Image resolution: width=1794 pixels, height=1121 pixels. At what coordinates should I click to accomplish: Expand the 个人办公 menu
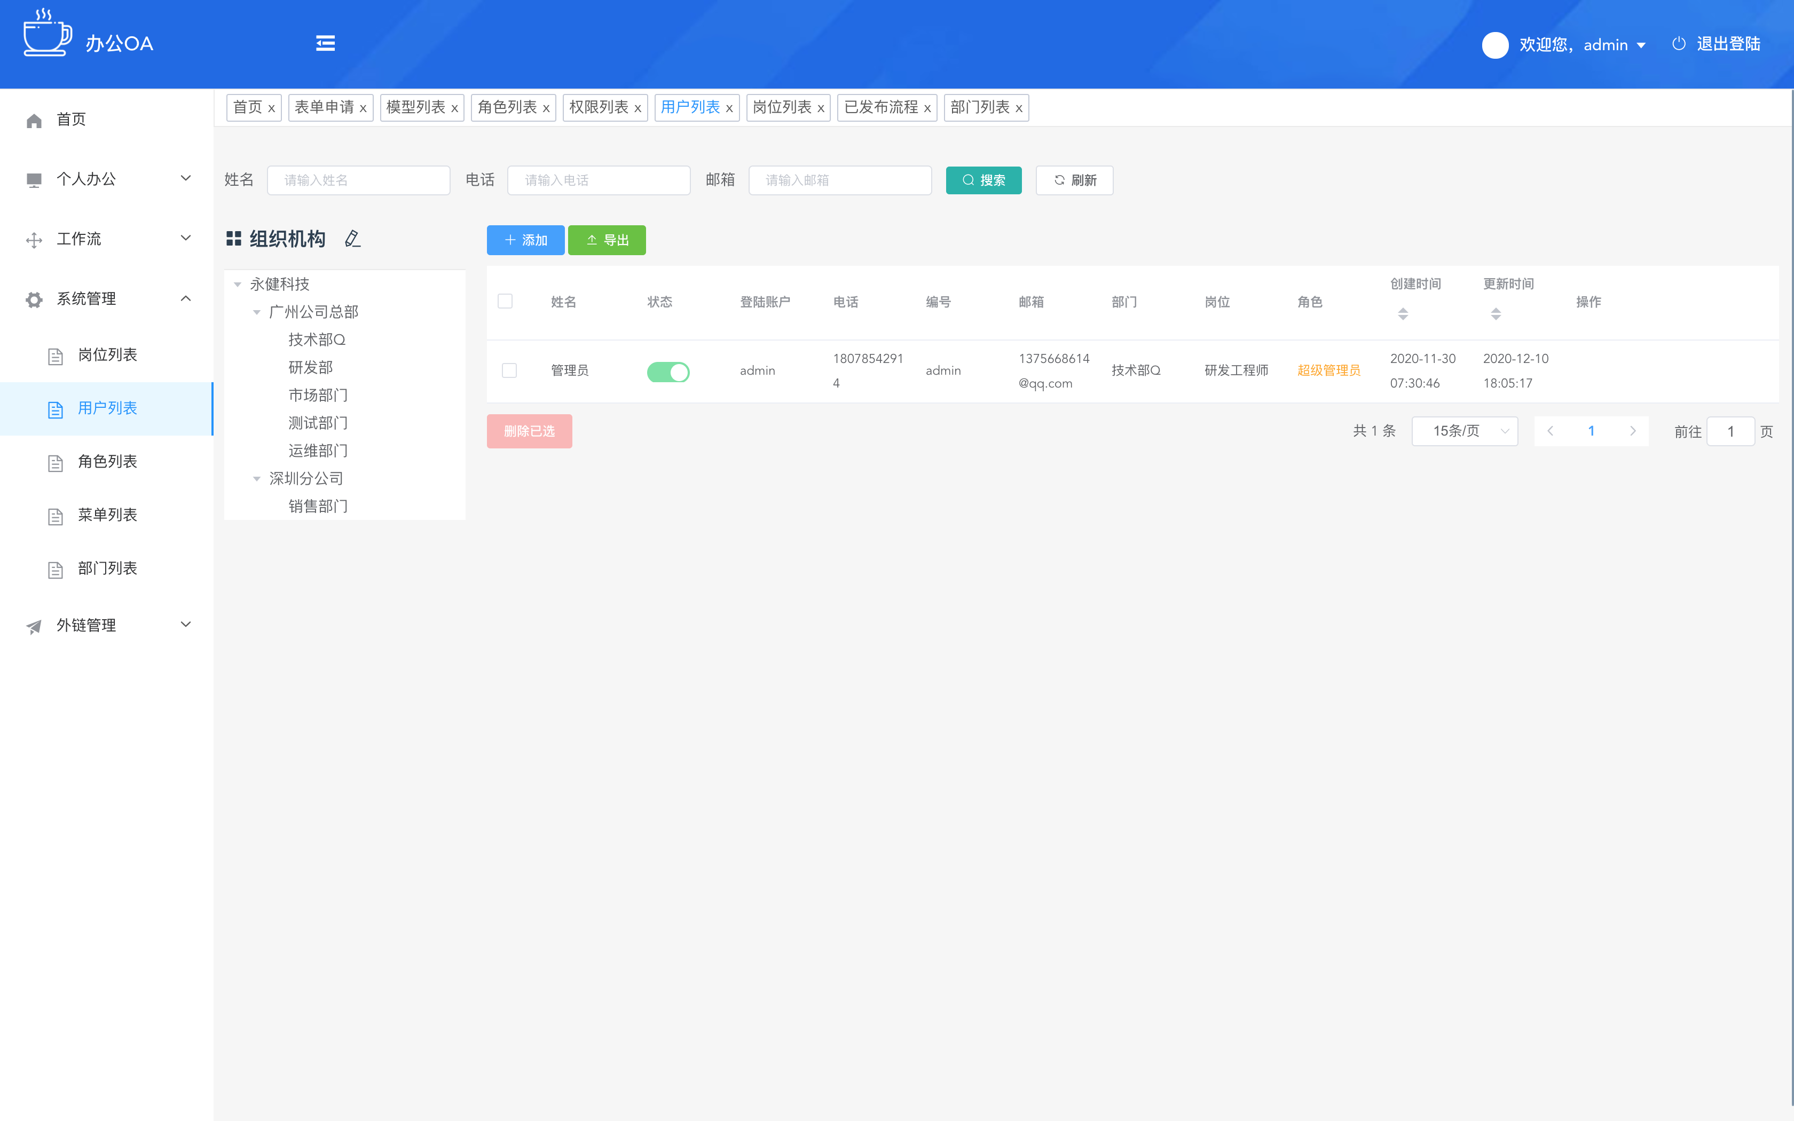tap(186, 178)
